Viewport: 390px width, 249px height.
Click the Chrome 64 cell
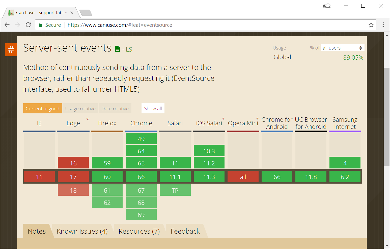[141, 151]
